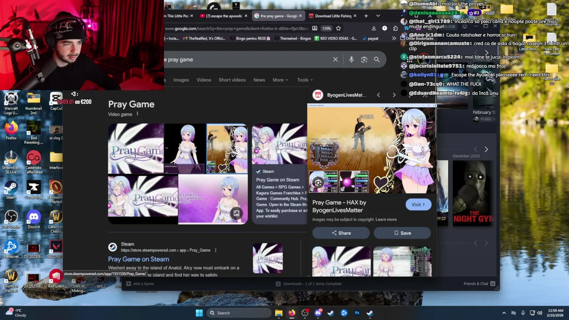Click 'Add a Game' in Steam window
This screenshot has height=320, width=569.
(x=140, y=284)
